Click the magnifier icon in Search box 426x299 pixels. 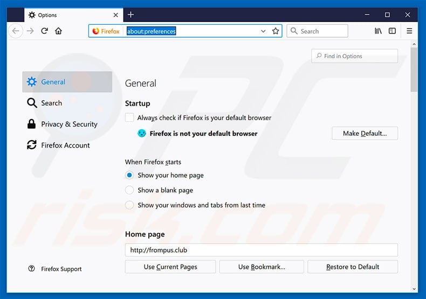[x=294, y=31]
